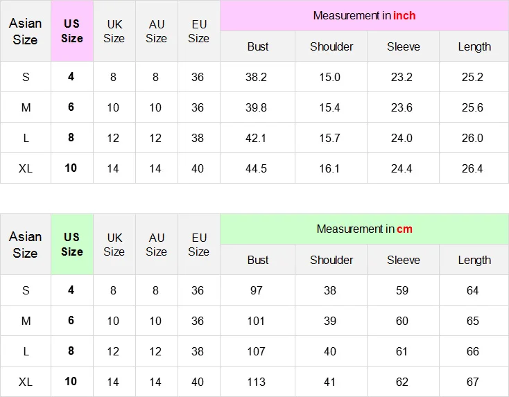Viewport: 509px width, 397px height.
Task: Select the EU Size header in cm table
Action: (198, 245)
